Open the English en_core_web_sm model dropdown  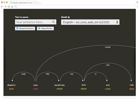[90, 22]
